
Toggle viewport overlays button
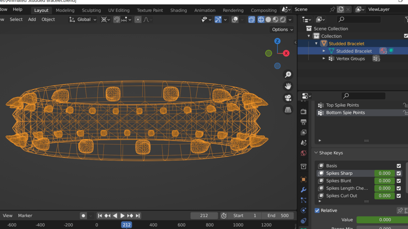(235, 19)
